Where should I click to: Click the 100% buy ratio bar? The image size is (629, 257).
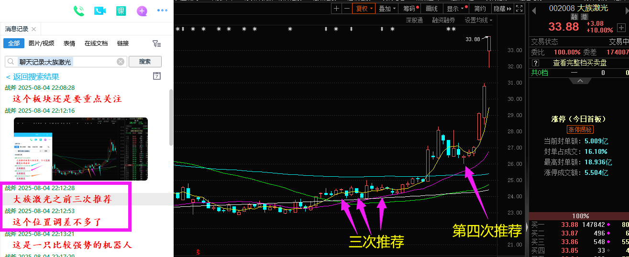[580, 216]
